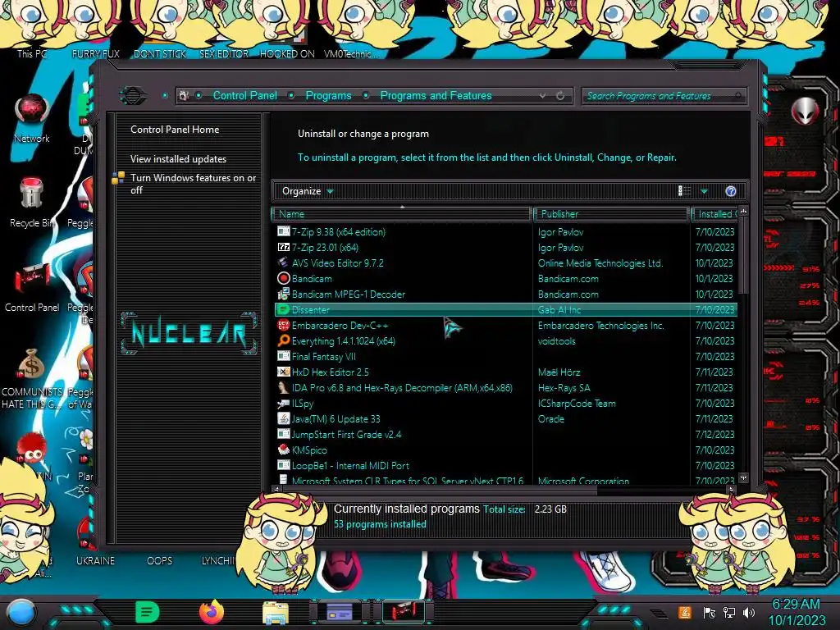Select the Online Media Technologies Ltd. publisher cell
The height and width of the screenshot is (630, 840).
(x=600, y=263)
